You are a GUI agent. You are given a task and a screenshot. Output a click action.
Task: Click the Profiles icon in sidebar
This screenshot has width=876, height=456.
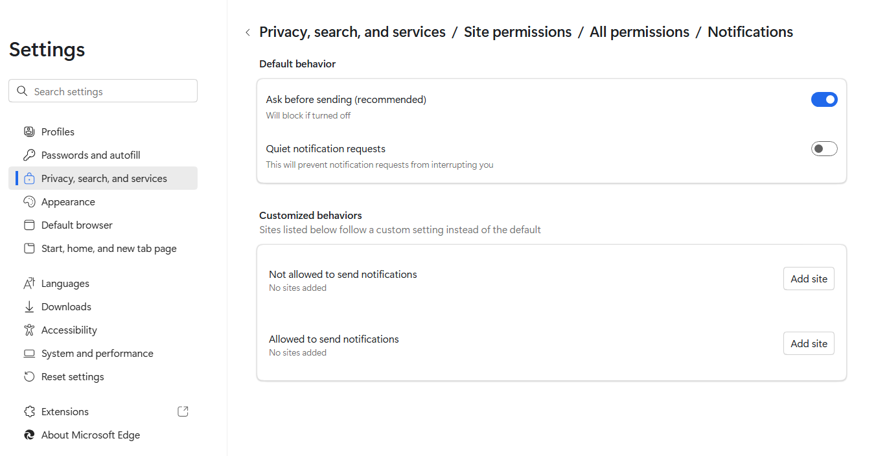click(x=29, y=132)
